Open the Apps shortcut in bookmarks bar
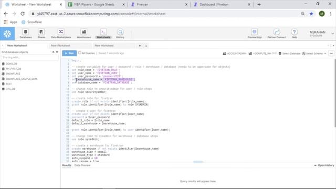The width and height of the screenshot is (336, 189). (10, 22)
